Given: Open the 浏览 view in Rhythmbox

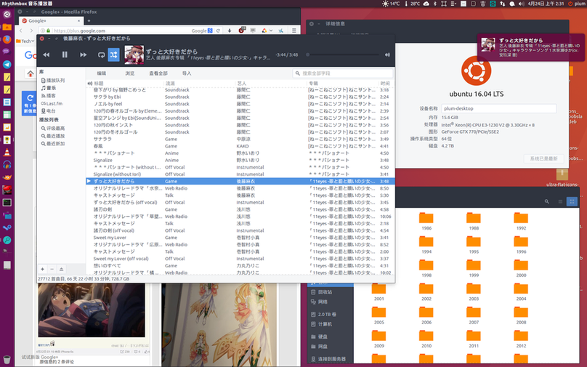Looking at the screenshot, I should pos(130,73).
